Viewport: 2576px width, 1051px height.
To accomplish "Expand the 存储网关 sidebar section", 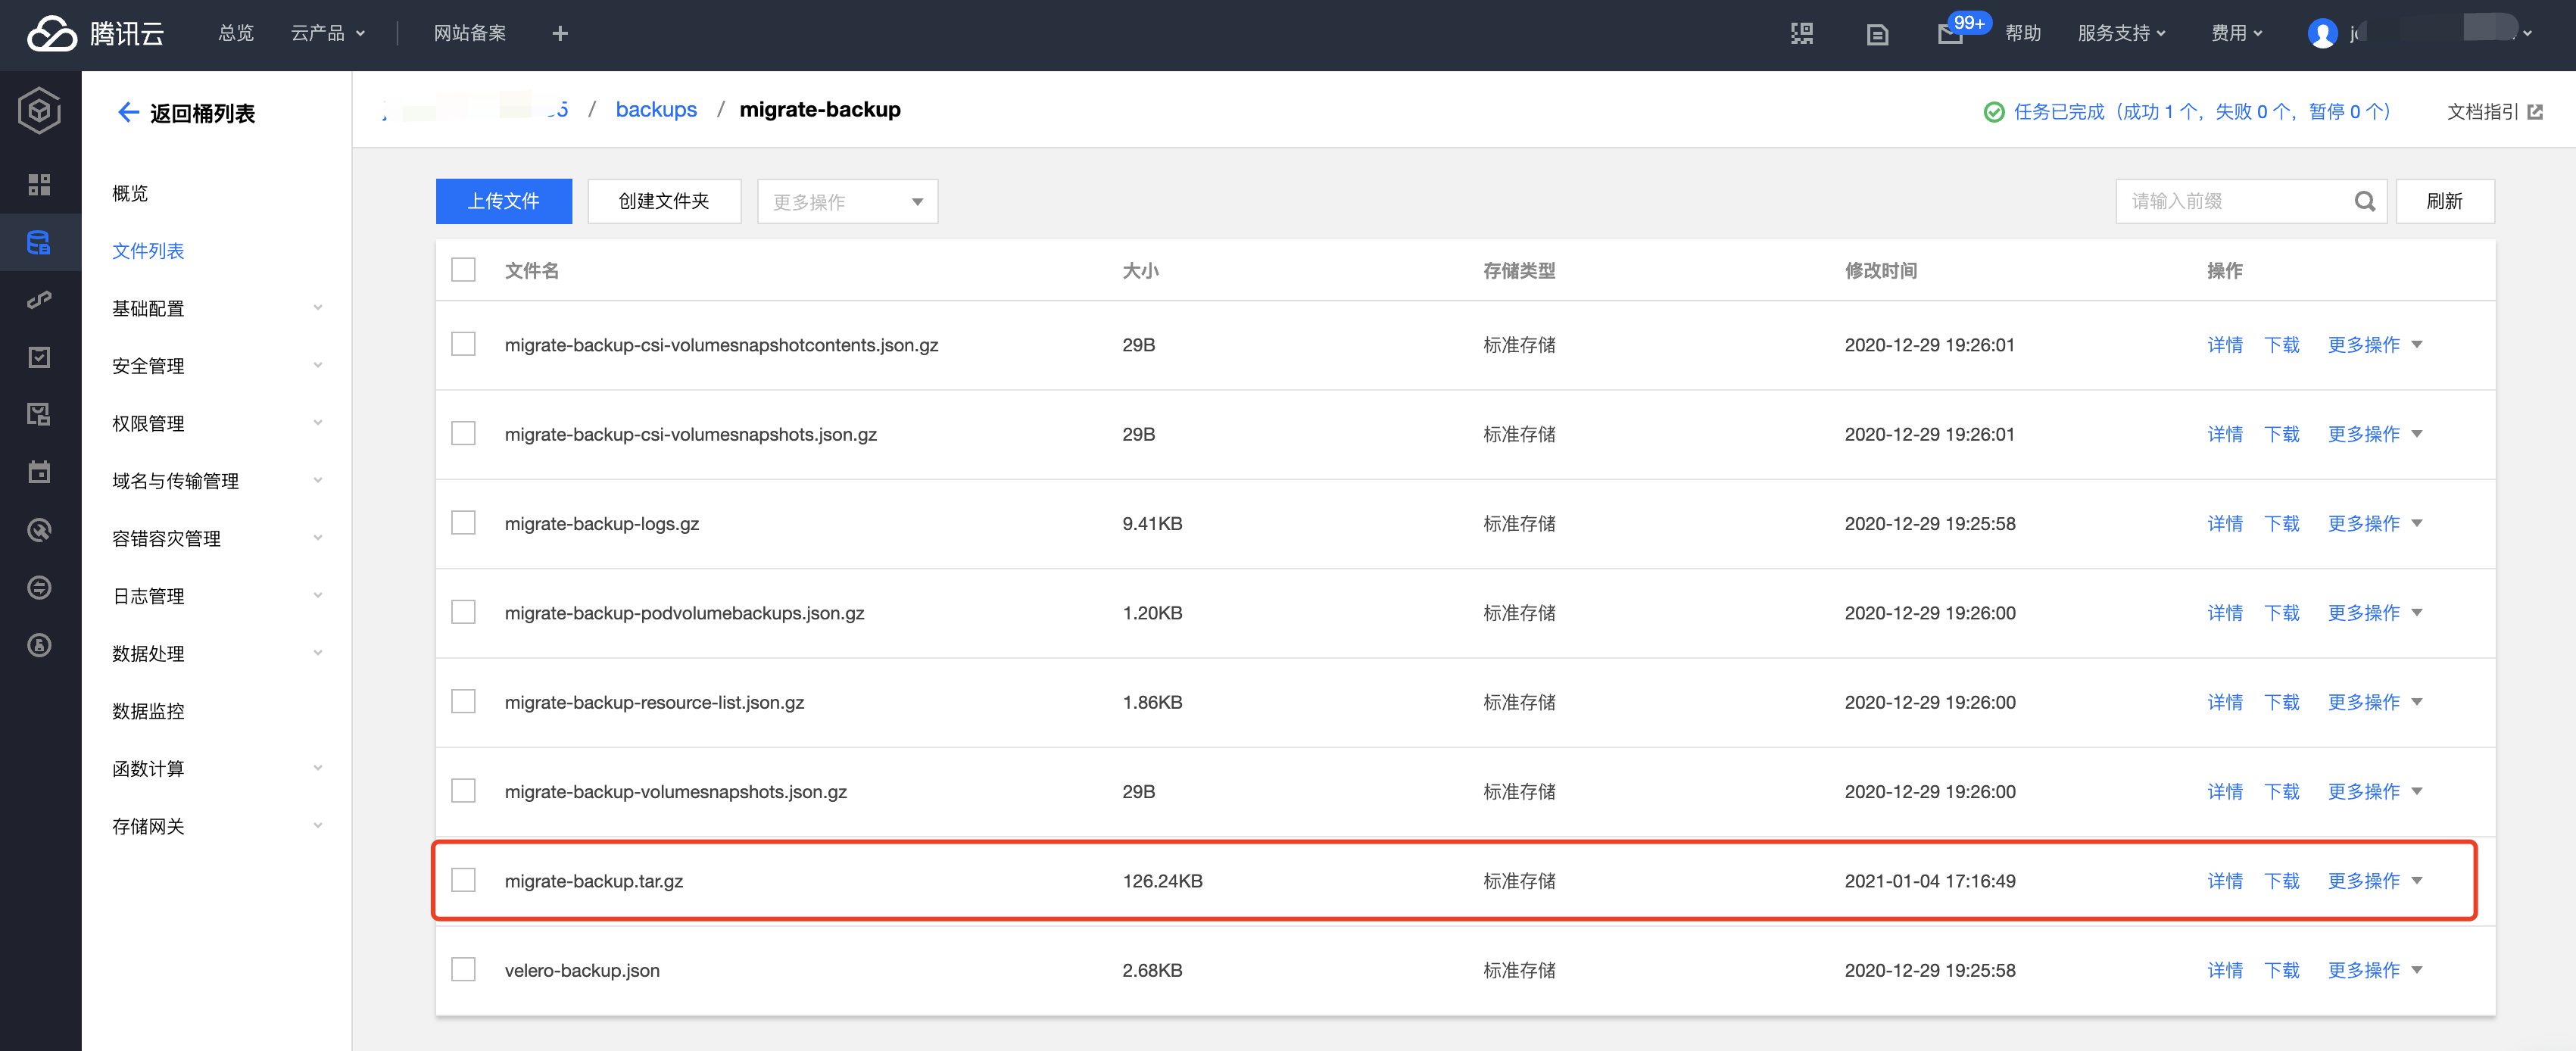I will [x=217, y=827].
